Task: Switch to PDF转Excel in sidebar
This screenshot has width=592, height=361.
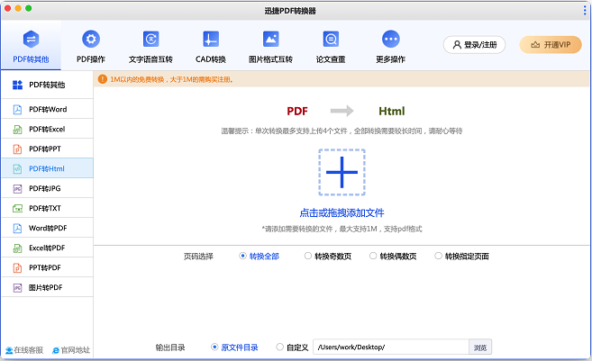Action: click(47, 130)
